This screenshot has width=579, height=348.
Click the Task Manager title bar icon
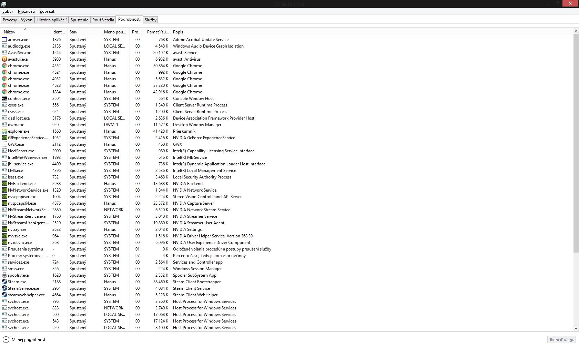coord(3,4)
